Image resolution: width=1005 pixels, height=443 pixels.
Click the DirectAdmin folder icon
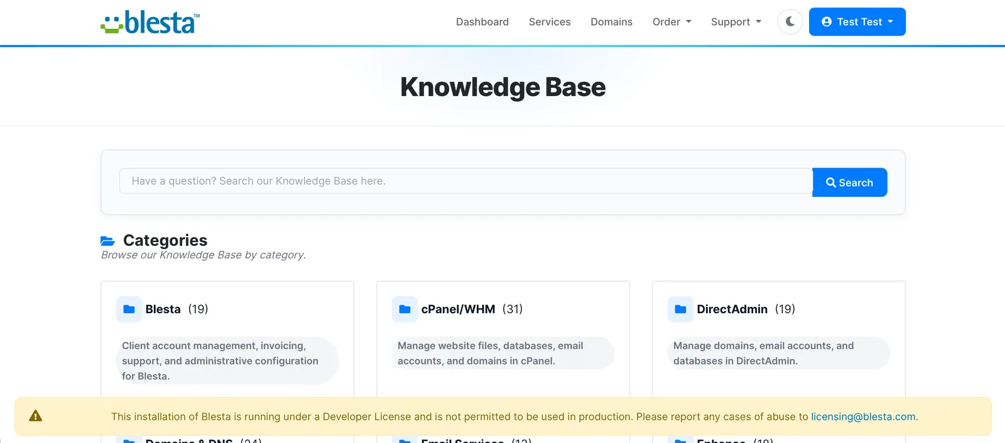680,309
